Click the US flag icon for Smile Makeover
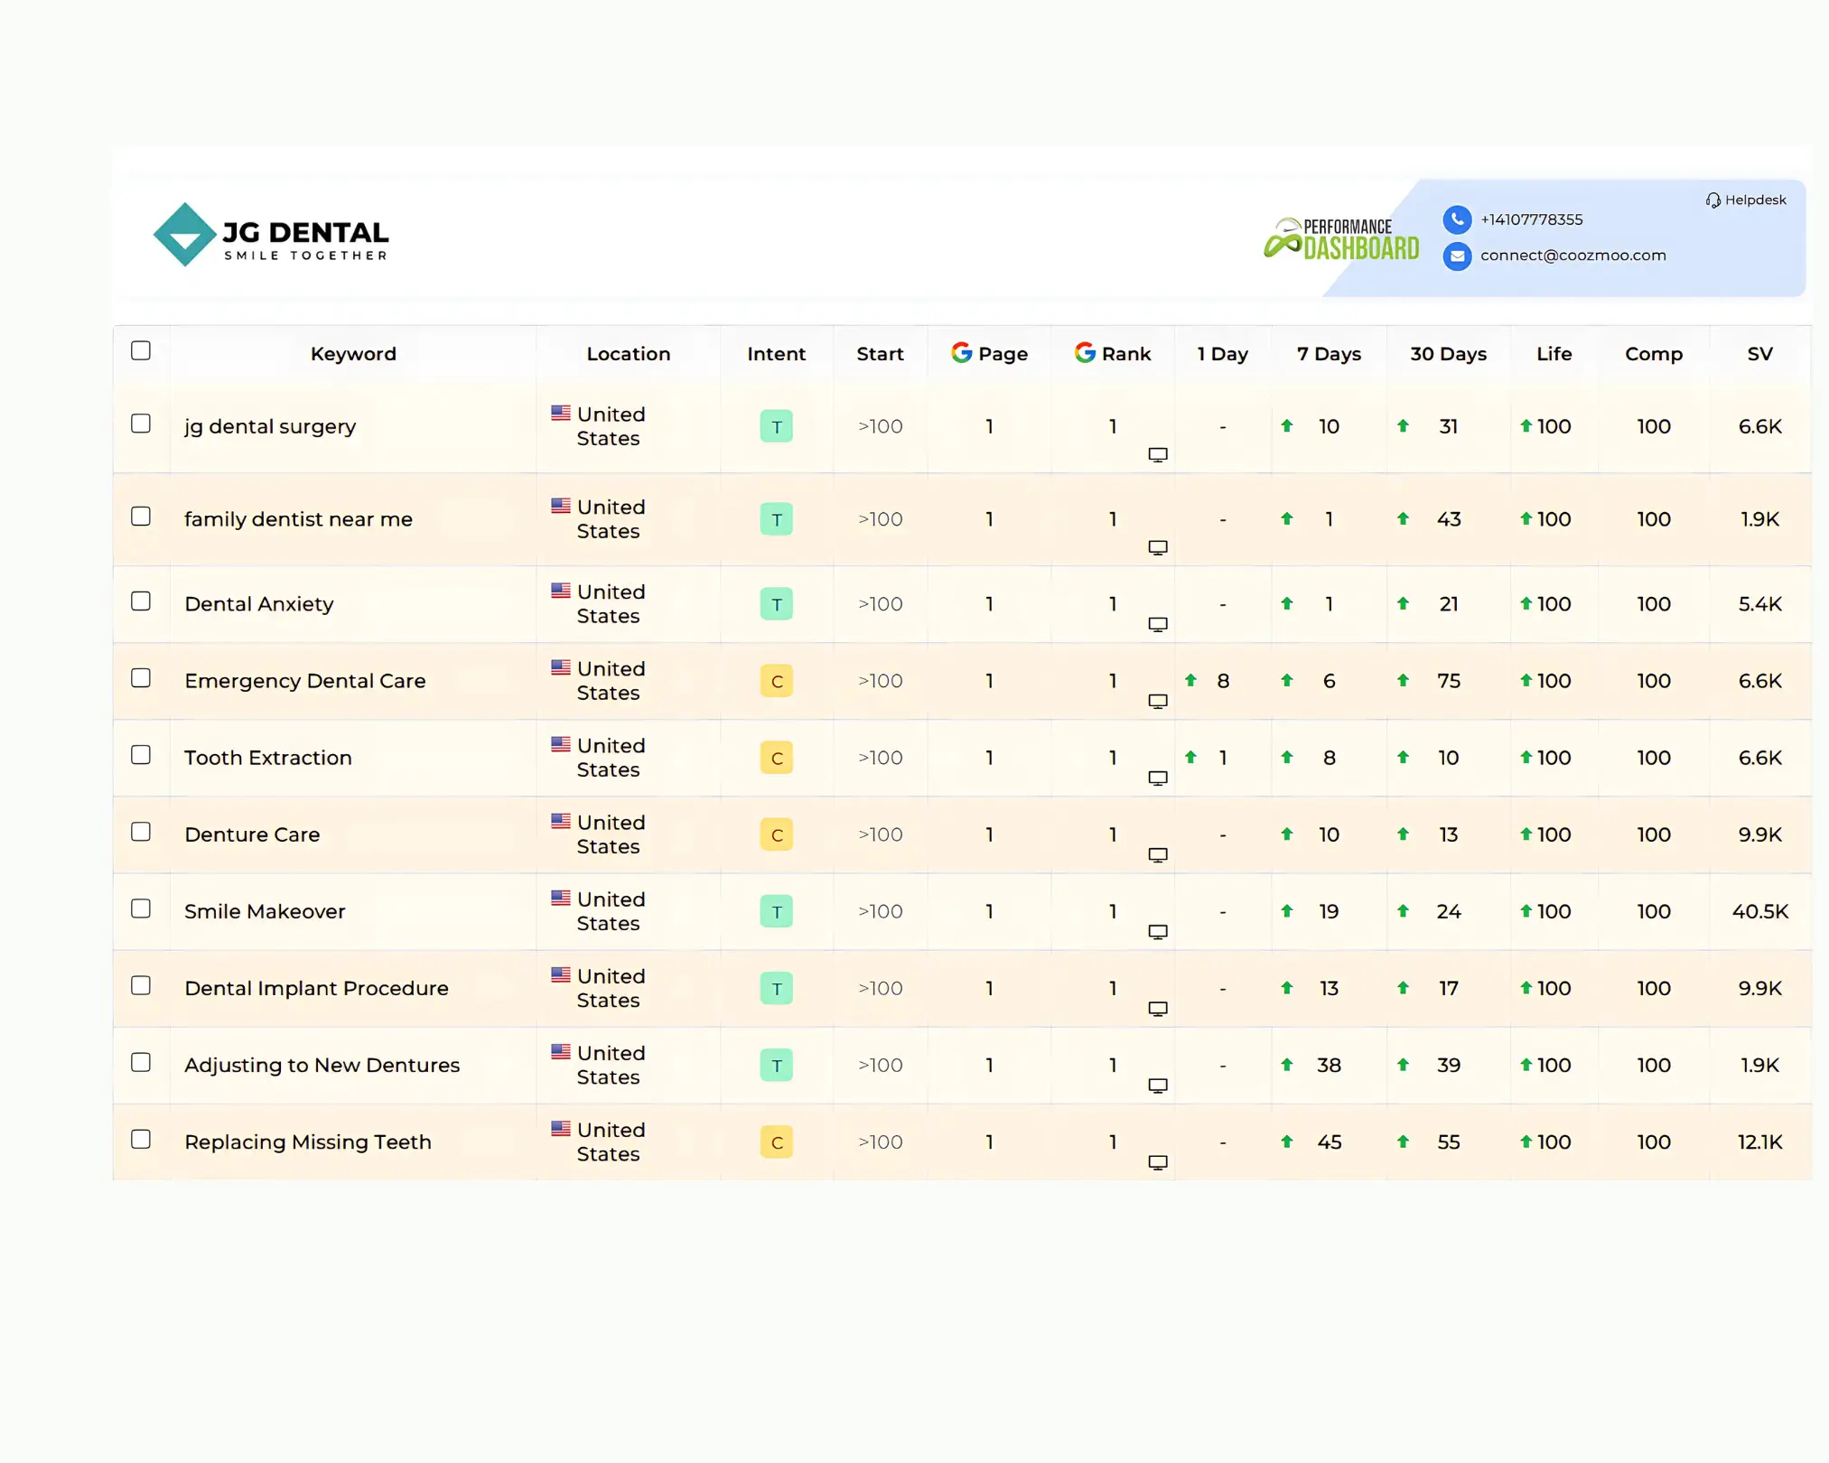 [x=560, y=899]
